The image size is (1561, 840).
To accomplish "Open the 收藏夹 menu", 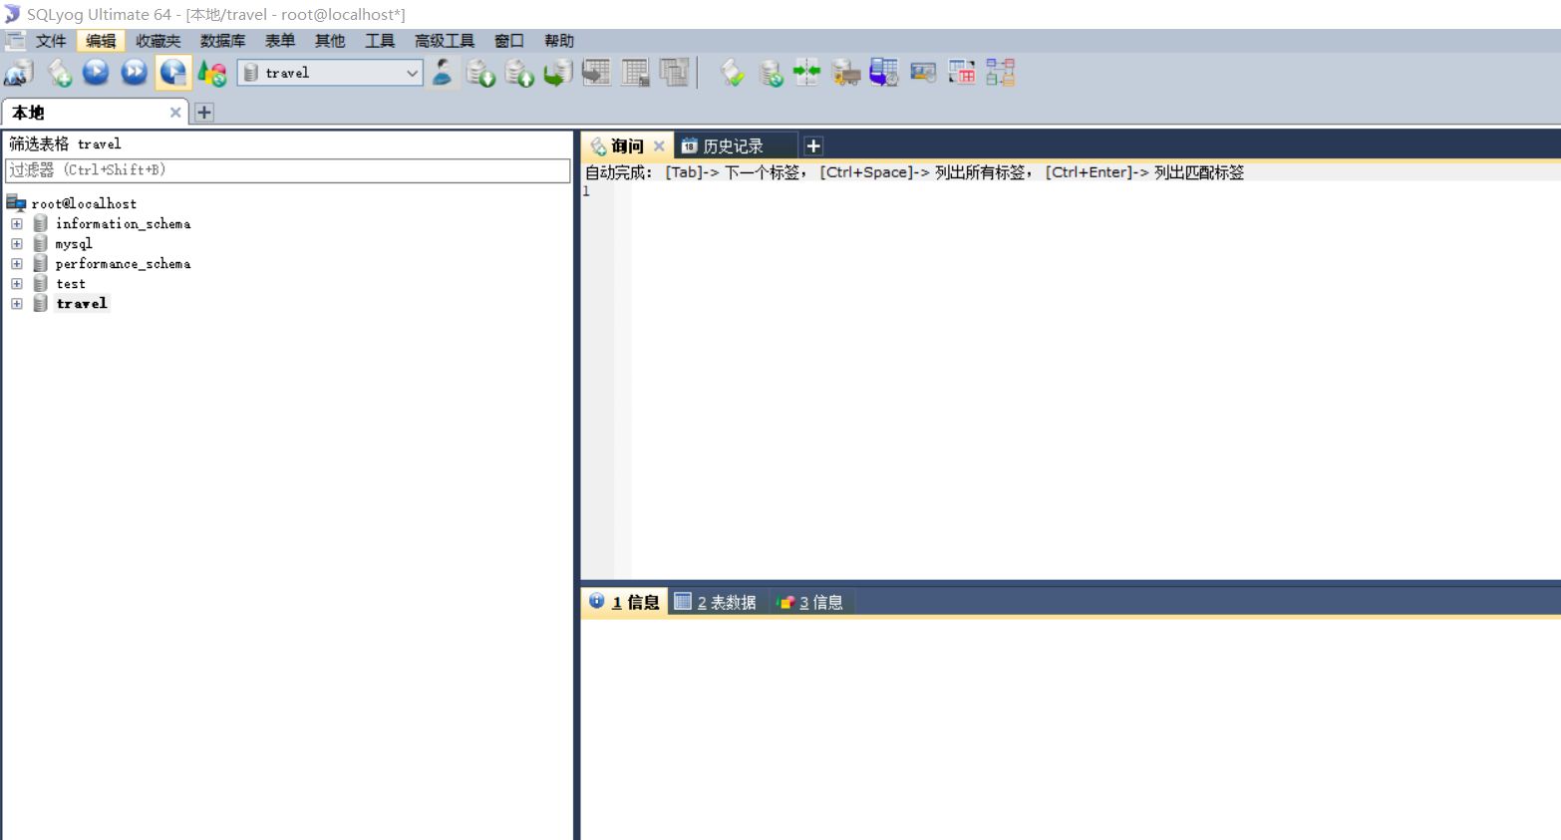I will click(158, 41).
